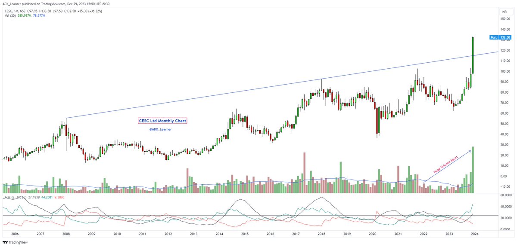Click the 2024 year label on time axis
This screenshot has width=517, height=247.
click(x=474, y=234)
